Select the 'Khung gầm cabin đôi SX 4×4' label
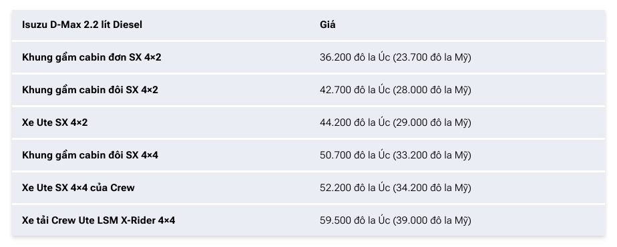The image size is (617, 247). 89,155
